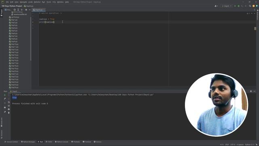Image resolution: width=259 pixels, height=146 pixels.
Task: Open the Terminal tool window
Action: click(x=87, y=142)
